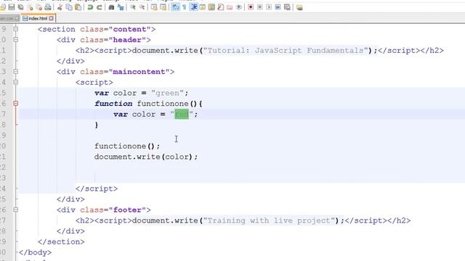Image resolution: width=465 pixels, height=261 pixels.
Task: Collapse the script block fold marker
Action: pyautogui.click(x=16, y=82)
